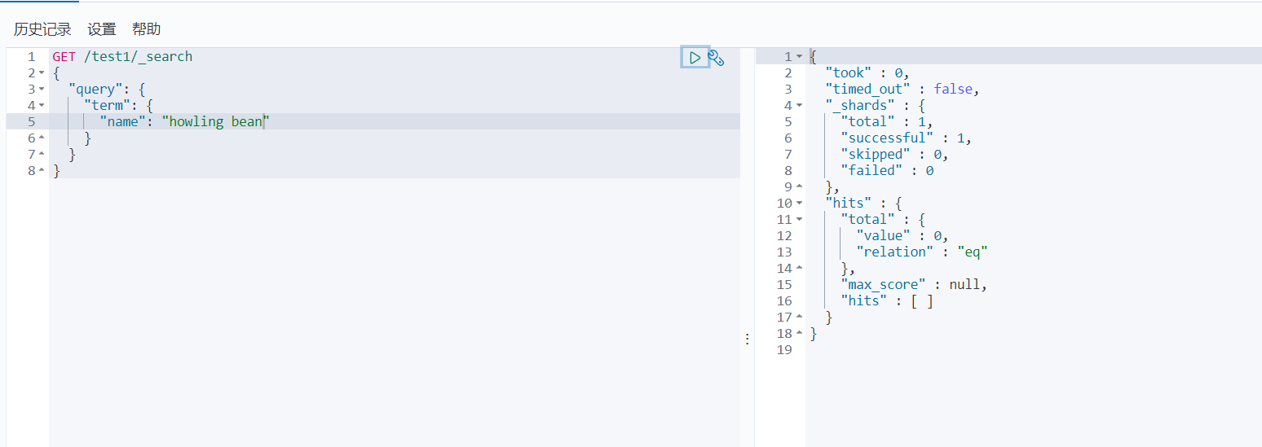Collapse response root at line 1 arrow
The height and width of the screenshot is (447, 1262).
pos(799,57)
